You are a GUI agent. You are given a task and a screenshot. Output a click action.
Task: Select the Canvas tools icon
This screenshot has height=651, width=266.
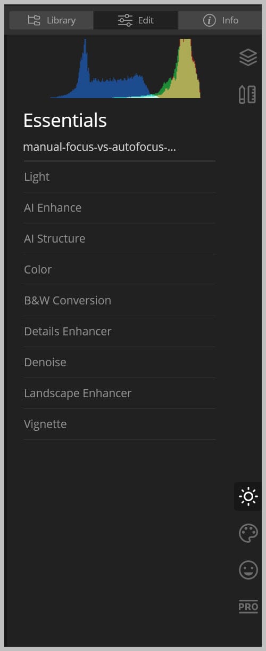coord(247,94)
